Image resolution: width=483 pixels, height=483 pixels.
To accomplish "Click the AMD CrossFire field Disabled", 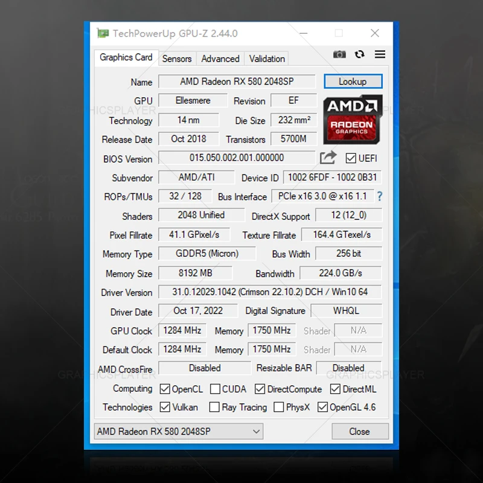I will tap(205, 368).
